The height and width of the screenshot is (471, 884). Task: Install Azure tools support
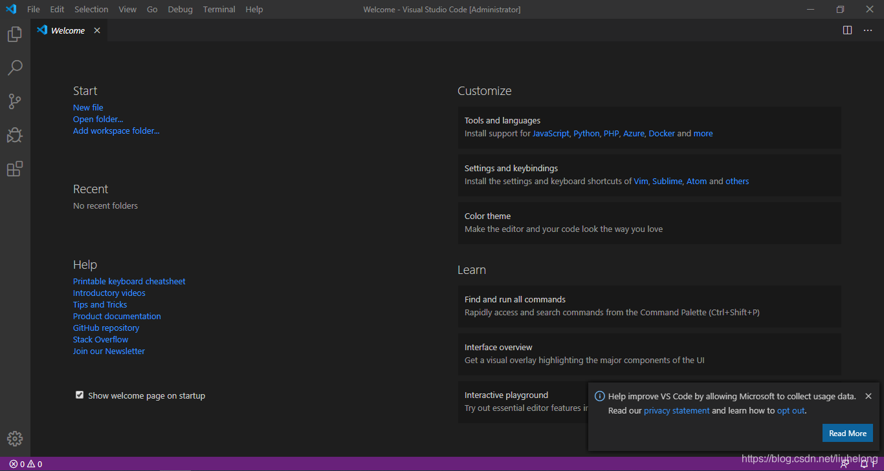(x=634, y=133)
